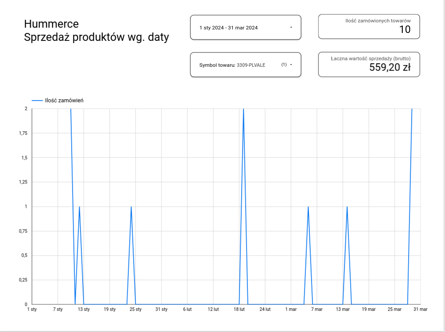Click the chart peak near 25 sty
Screen dimensions: 445x332
pyautogui.click(x=131, y=207)
